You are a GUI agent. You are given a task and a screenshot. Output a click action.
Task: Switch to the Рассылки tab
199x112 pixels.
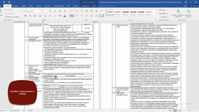tap(48, 6)
